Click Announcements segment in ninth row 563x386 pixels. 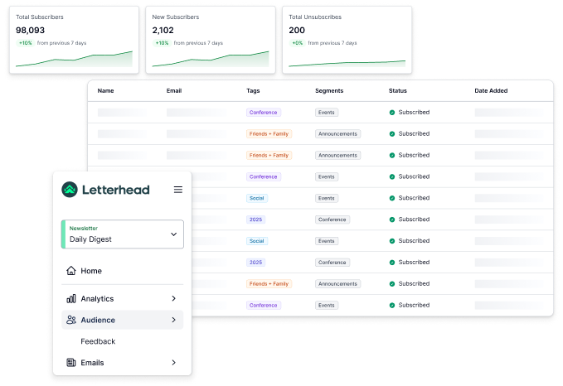tap(337, 284)
